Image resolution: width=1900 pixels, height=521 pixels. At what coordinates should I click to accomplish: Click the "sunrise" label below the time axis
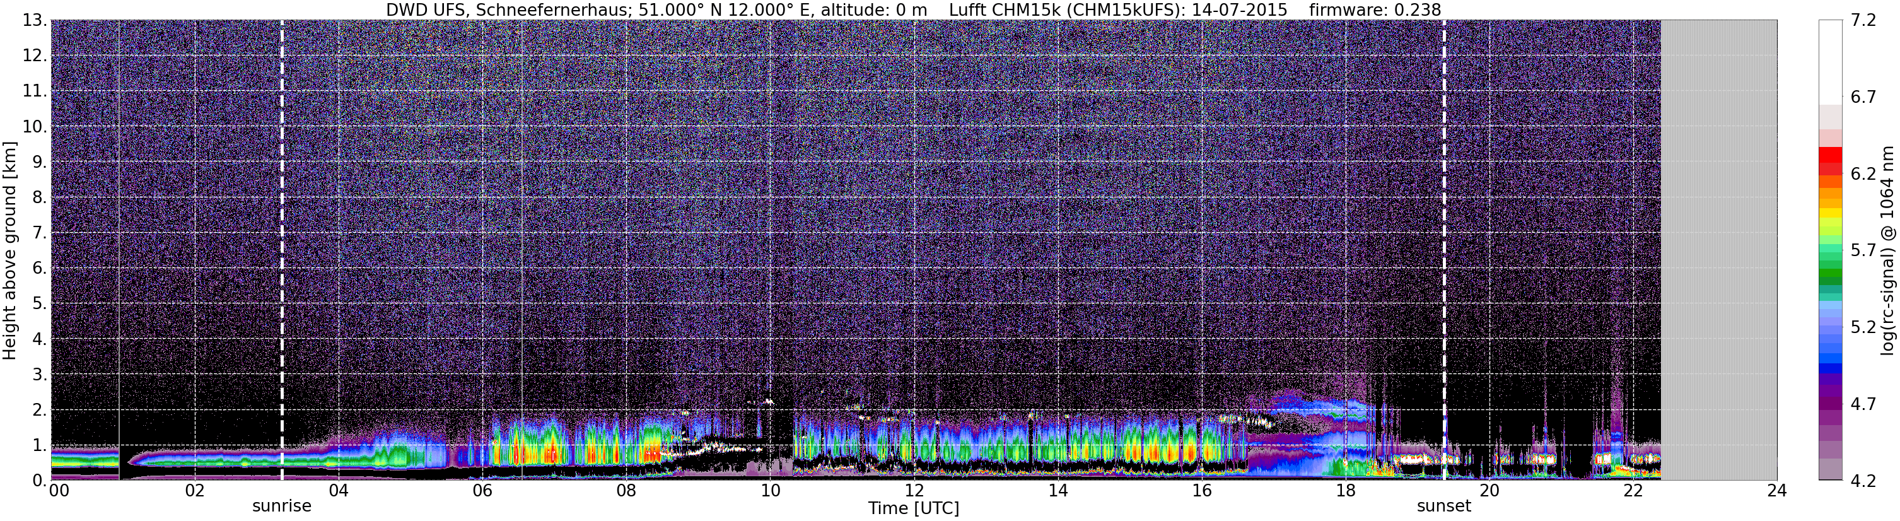click(282, 506)
